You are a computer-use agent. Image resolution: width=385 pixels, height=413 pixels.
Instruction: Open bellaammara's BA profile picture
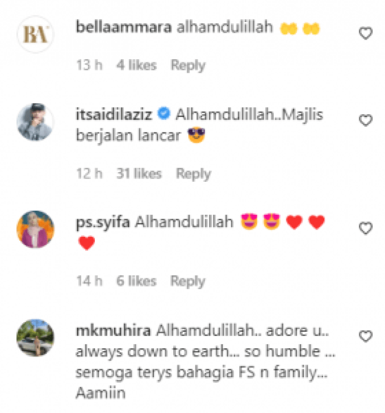click(x=36, y=34)
